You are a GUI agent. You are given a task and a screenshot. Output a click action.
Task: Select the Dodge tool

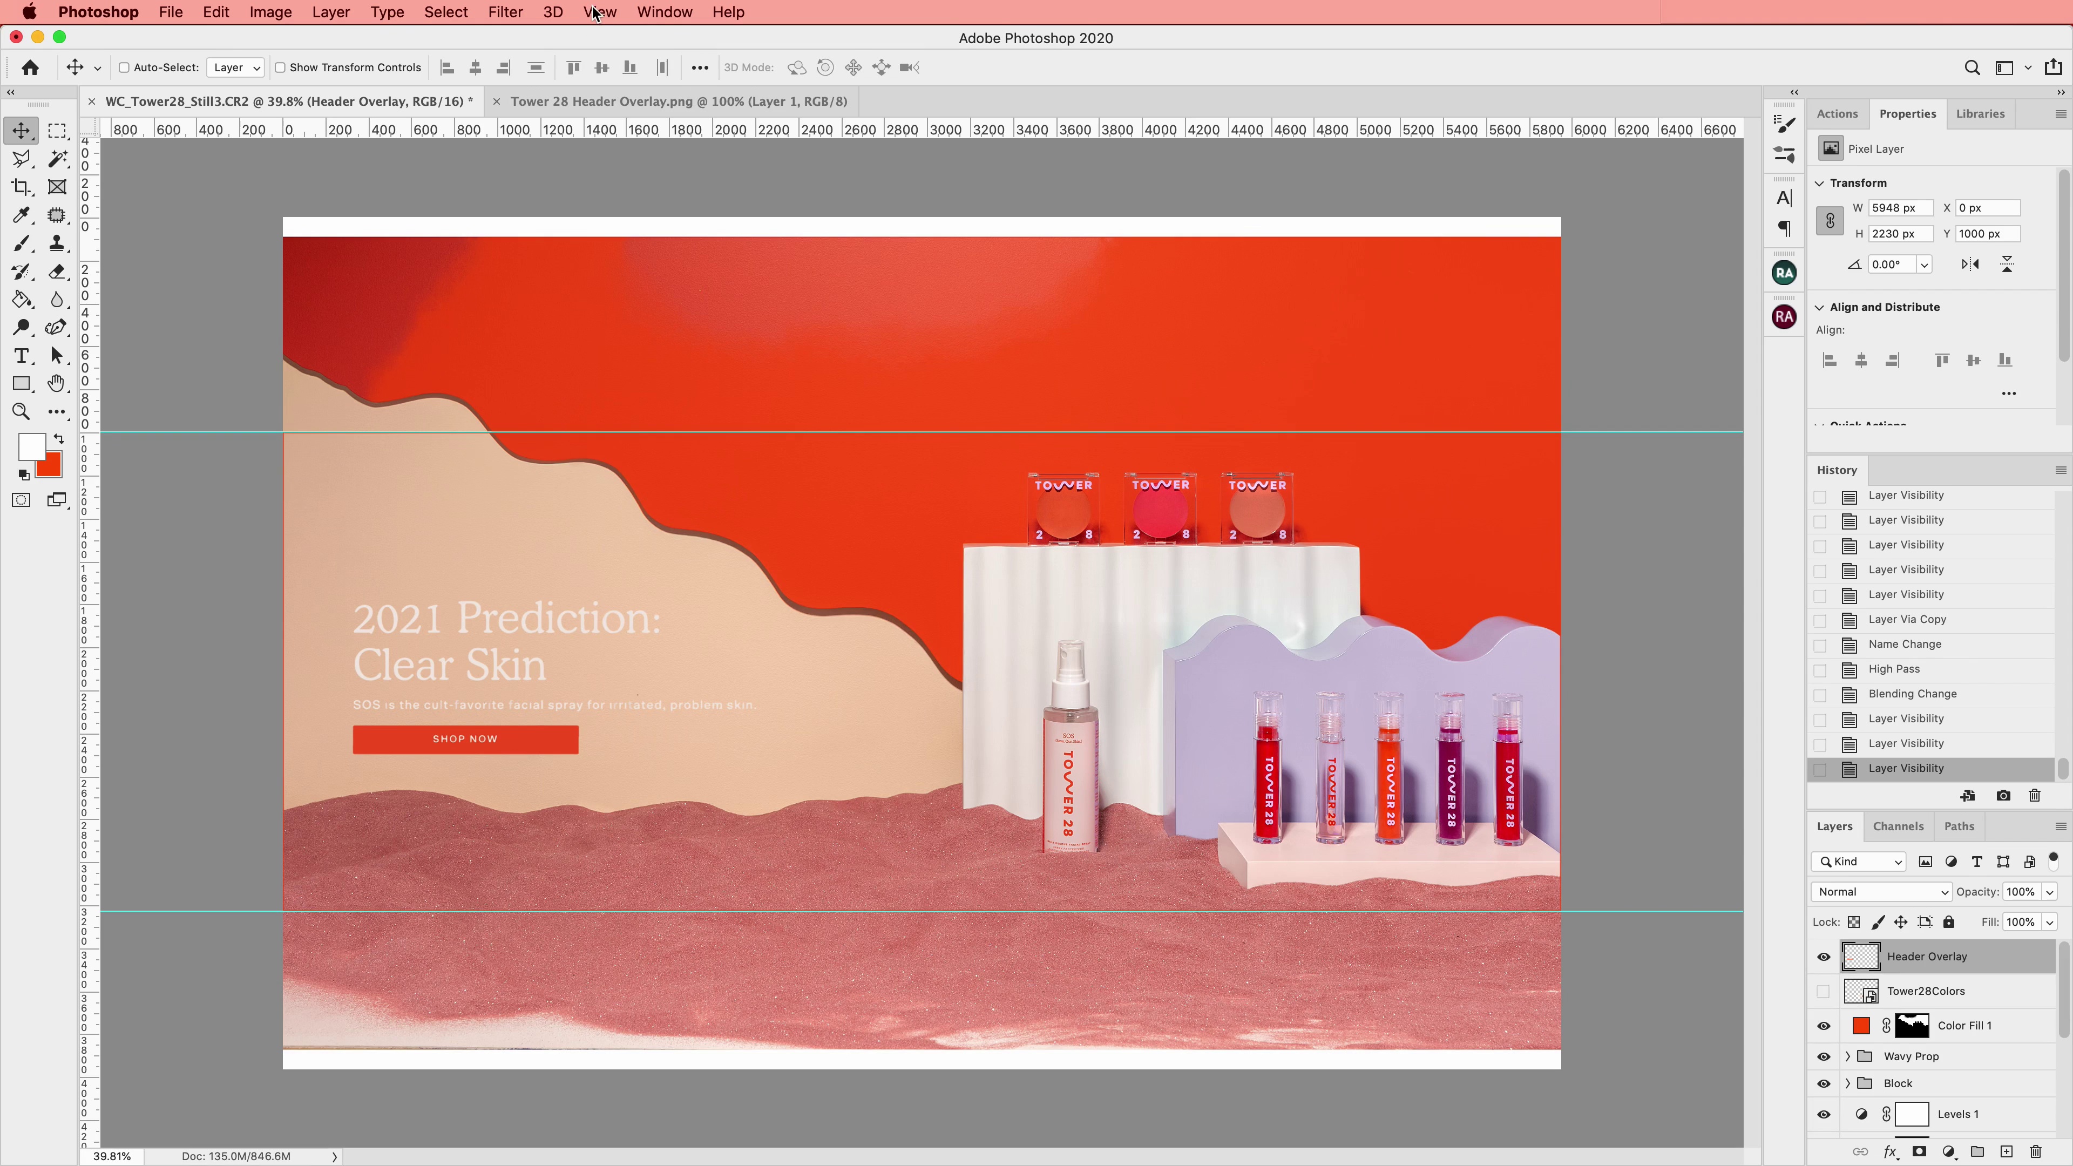tap(22, 328)
